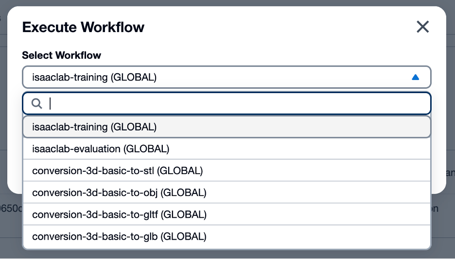This screenshot has width=455, height=259.
Task: Pick conversion-3d-basic-to-glb (GLOBAL) workflow
Action: pos(227,237)
